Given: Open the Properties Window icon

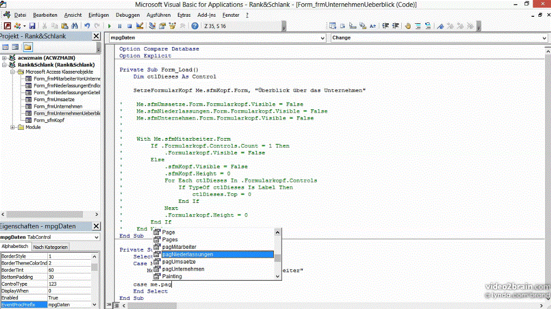Looking at the screenshot, I should click(162, 26).
